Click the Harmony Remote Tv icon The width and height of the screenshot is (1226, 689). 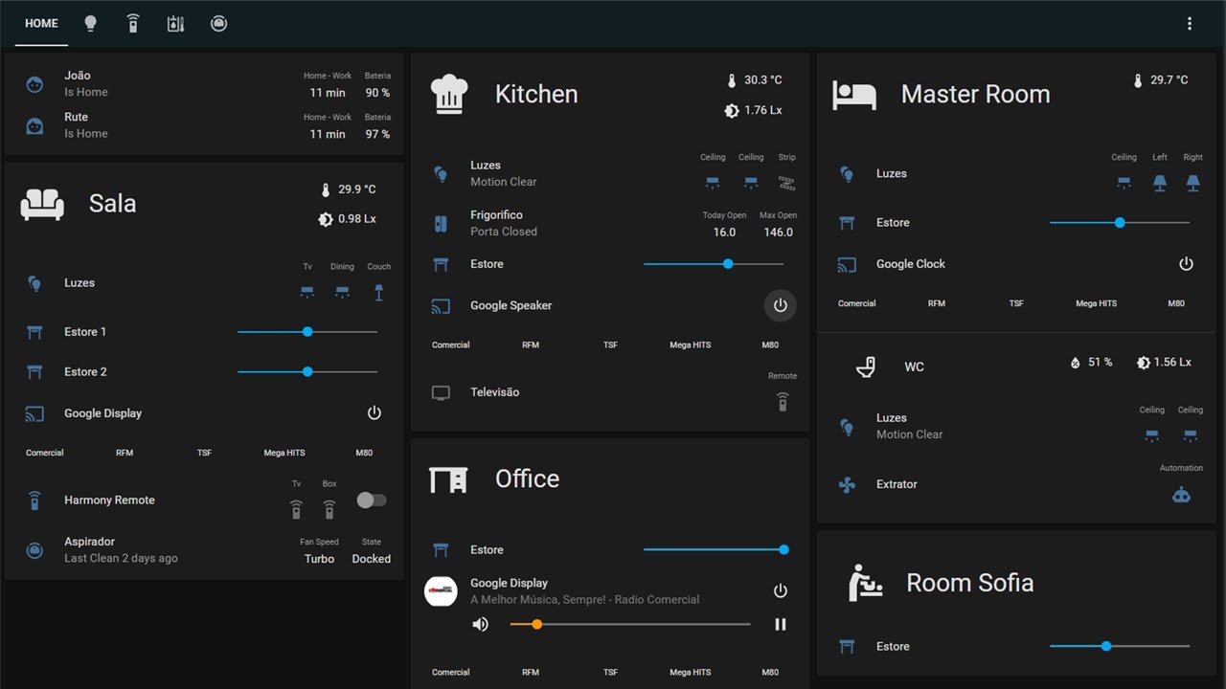[297, 509]
